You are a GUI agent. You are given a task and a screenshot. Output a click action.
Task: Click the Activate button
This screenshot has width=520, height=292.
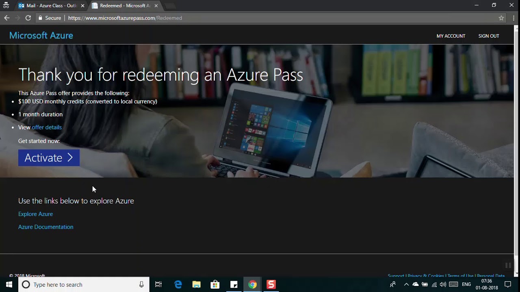click(x=49, y=158)
